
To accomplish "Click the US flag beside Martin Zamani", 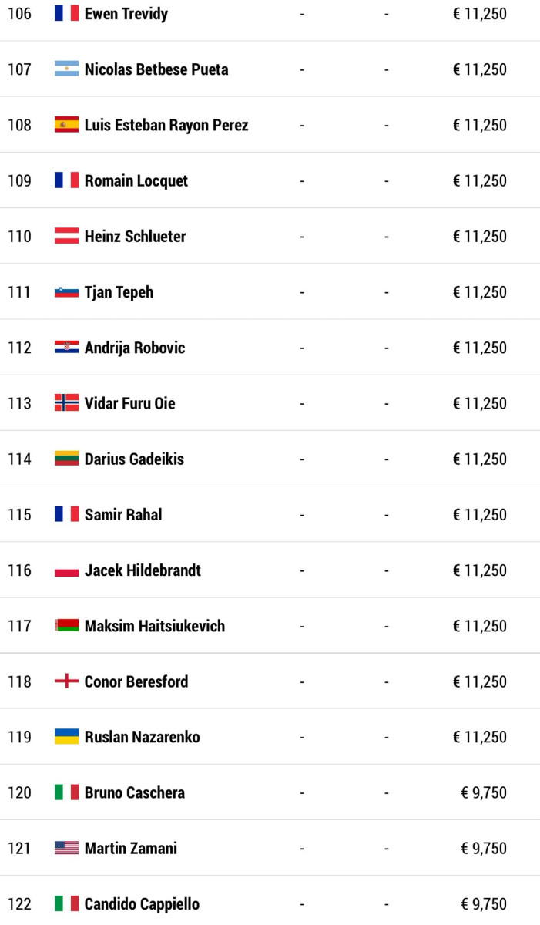I will [66, 848].
